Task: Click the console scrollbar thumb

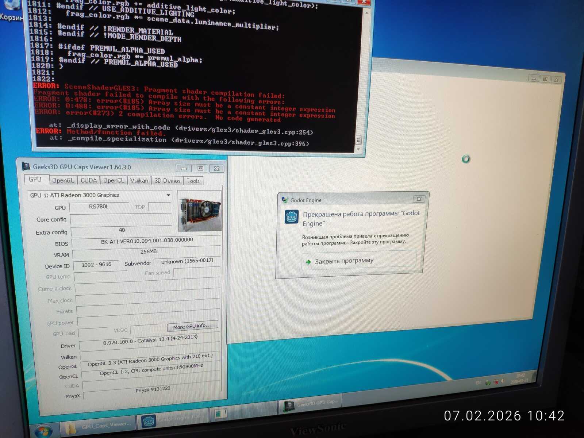Action: pyautogui.click(x=358, y=140)
